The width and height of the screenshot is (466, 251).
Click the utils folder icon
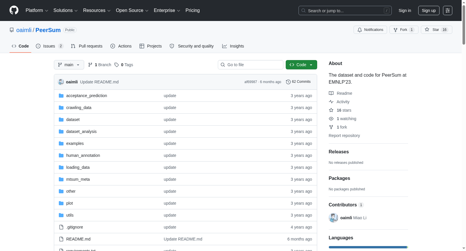(x=61, y=215)
